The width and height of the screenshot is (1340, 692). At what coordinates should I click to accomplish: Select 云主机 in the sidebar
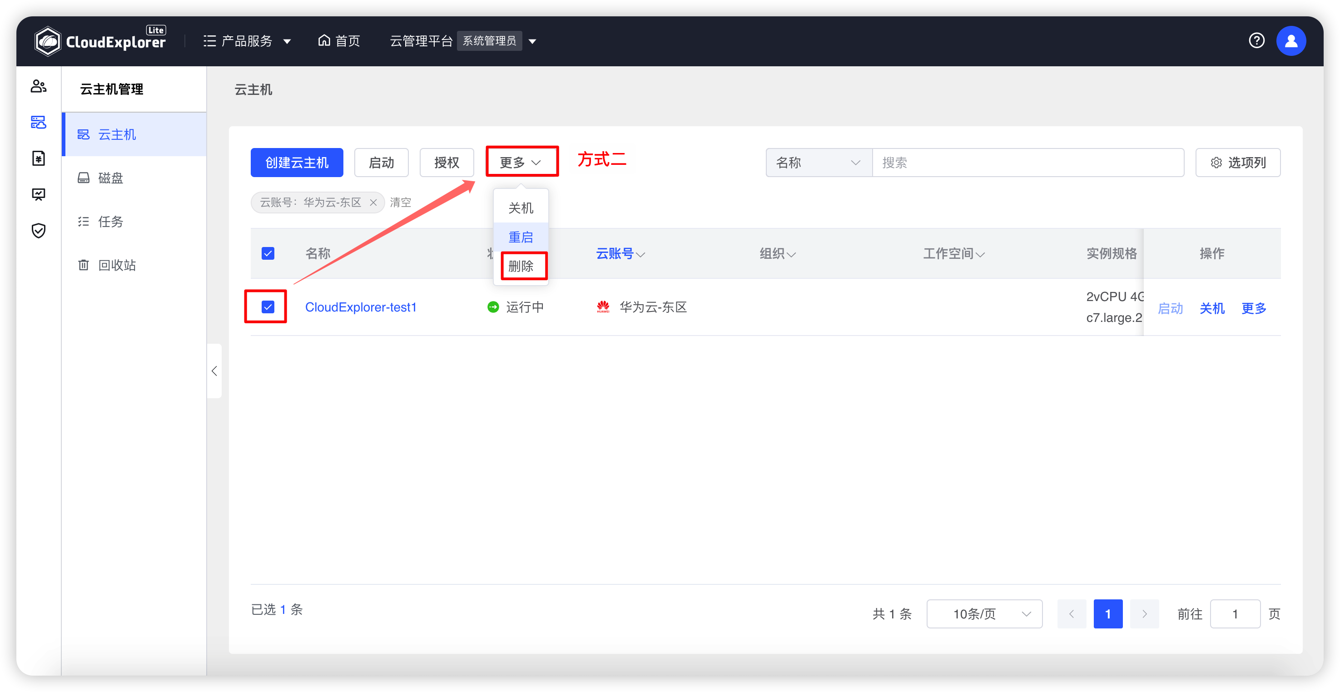[135, 134]
